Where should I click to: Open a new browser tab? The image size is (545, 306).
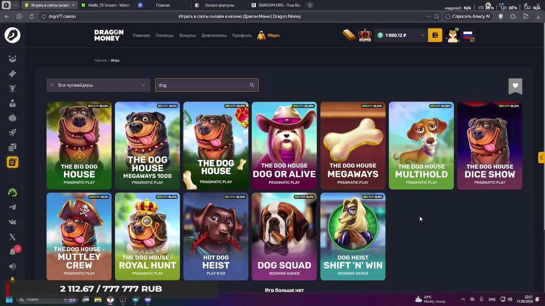click(310, 5)
